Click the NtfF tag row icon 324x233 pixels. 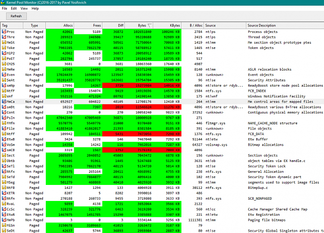(4, 91)
